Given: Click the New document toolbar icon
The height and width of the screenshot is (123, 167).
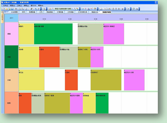Looking at the screenshot, I should (4, 9).
